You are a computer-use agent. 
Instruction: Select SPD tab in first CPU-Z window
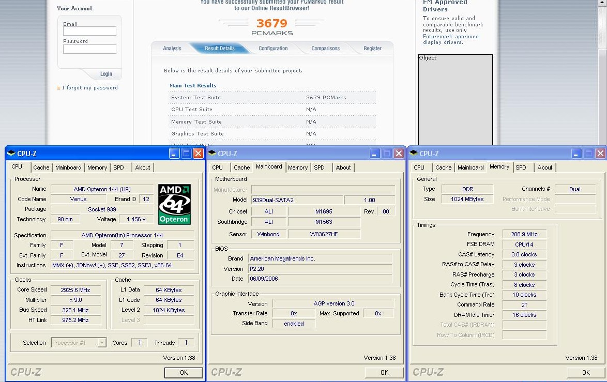click(x=118, y=167)
